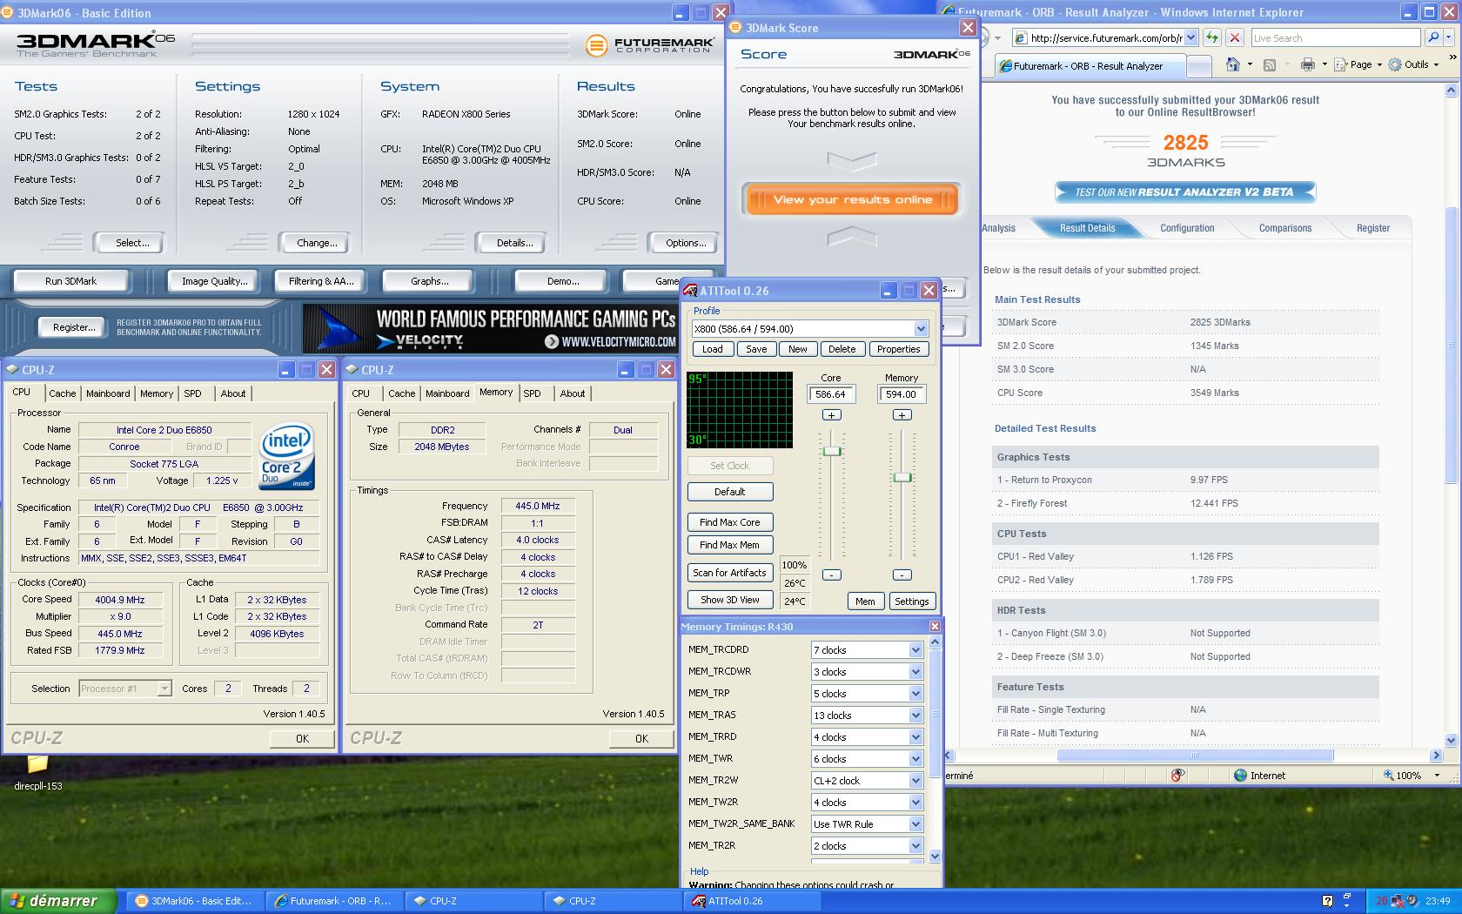Screen dimensions: 1462x914
Task: Click the minus icon below the ATITool Memory slider
Action: (x=902, y=575)
